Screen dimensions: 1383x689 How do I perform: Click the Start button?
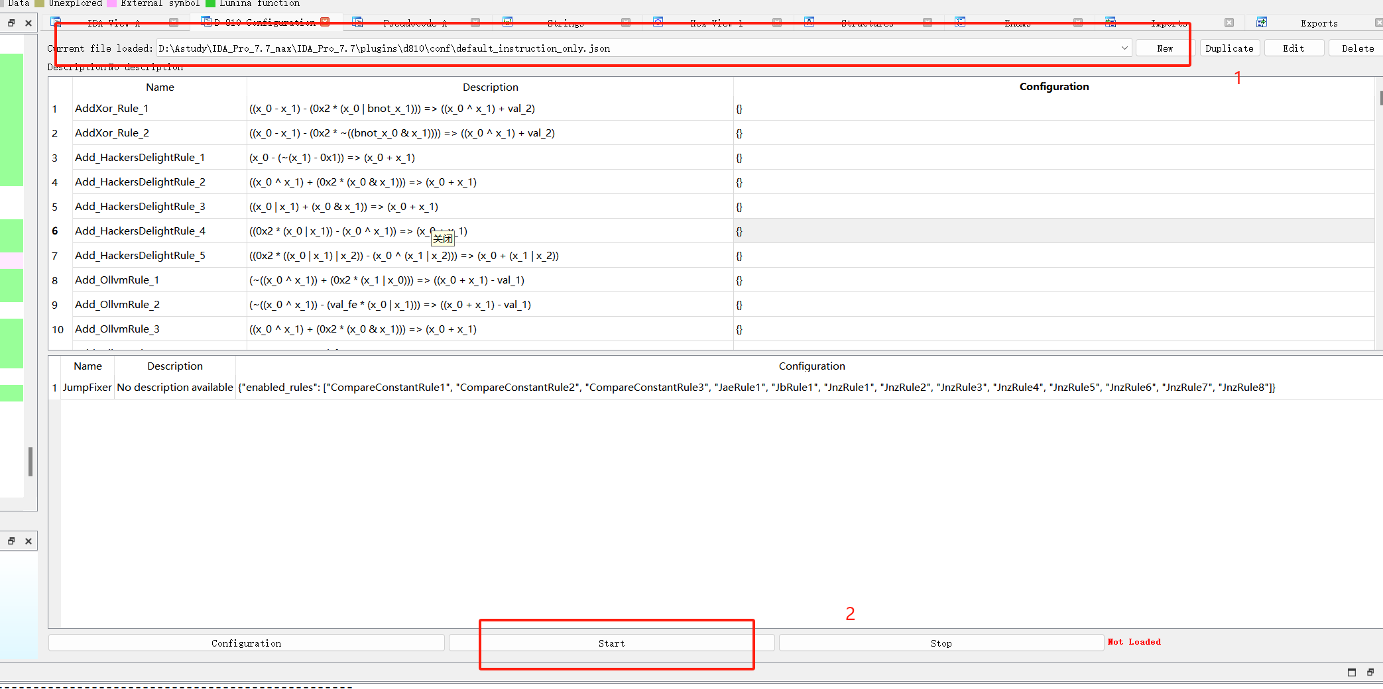pos(611,643)
